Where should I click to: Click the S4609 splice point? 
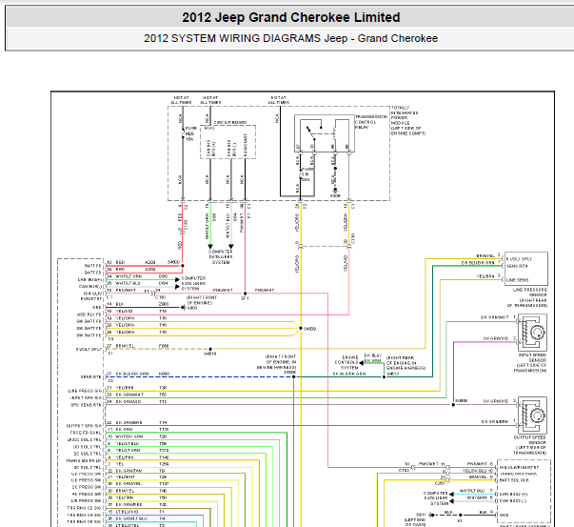coord(301,329)
